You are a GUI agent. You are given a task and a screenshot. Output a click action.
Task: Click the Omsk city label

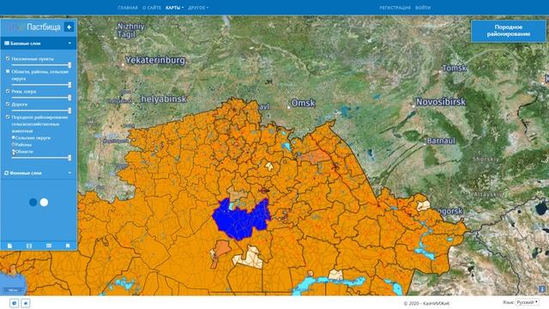(303, 103)
